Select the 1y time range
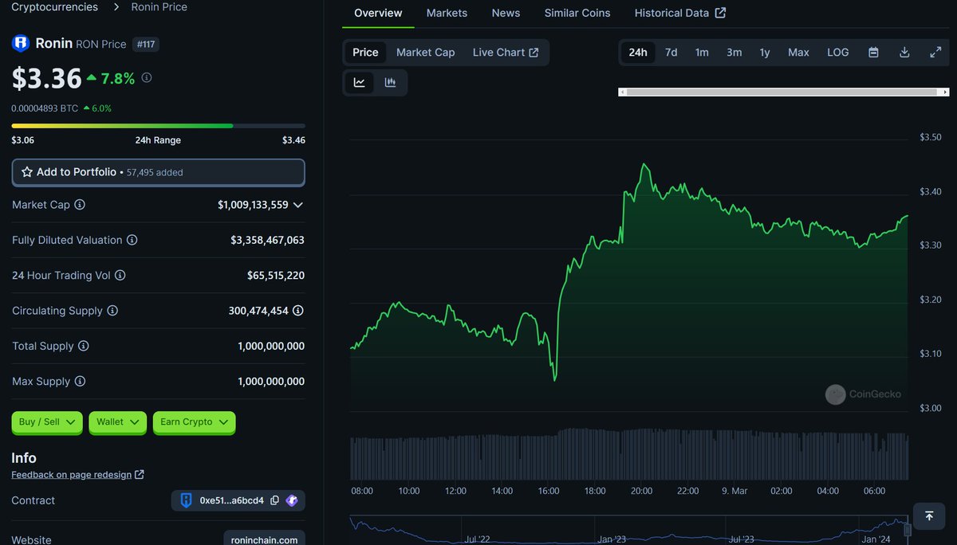The height and width of the screenshot is (545, 957). coord(765,53)
